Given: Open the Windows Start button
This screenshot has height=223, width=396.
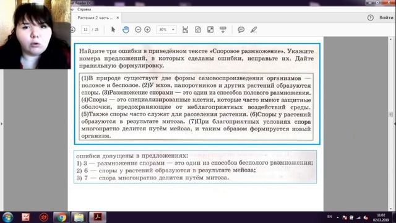Looking at the screenshot, I should coord(7,217).
